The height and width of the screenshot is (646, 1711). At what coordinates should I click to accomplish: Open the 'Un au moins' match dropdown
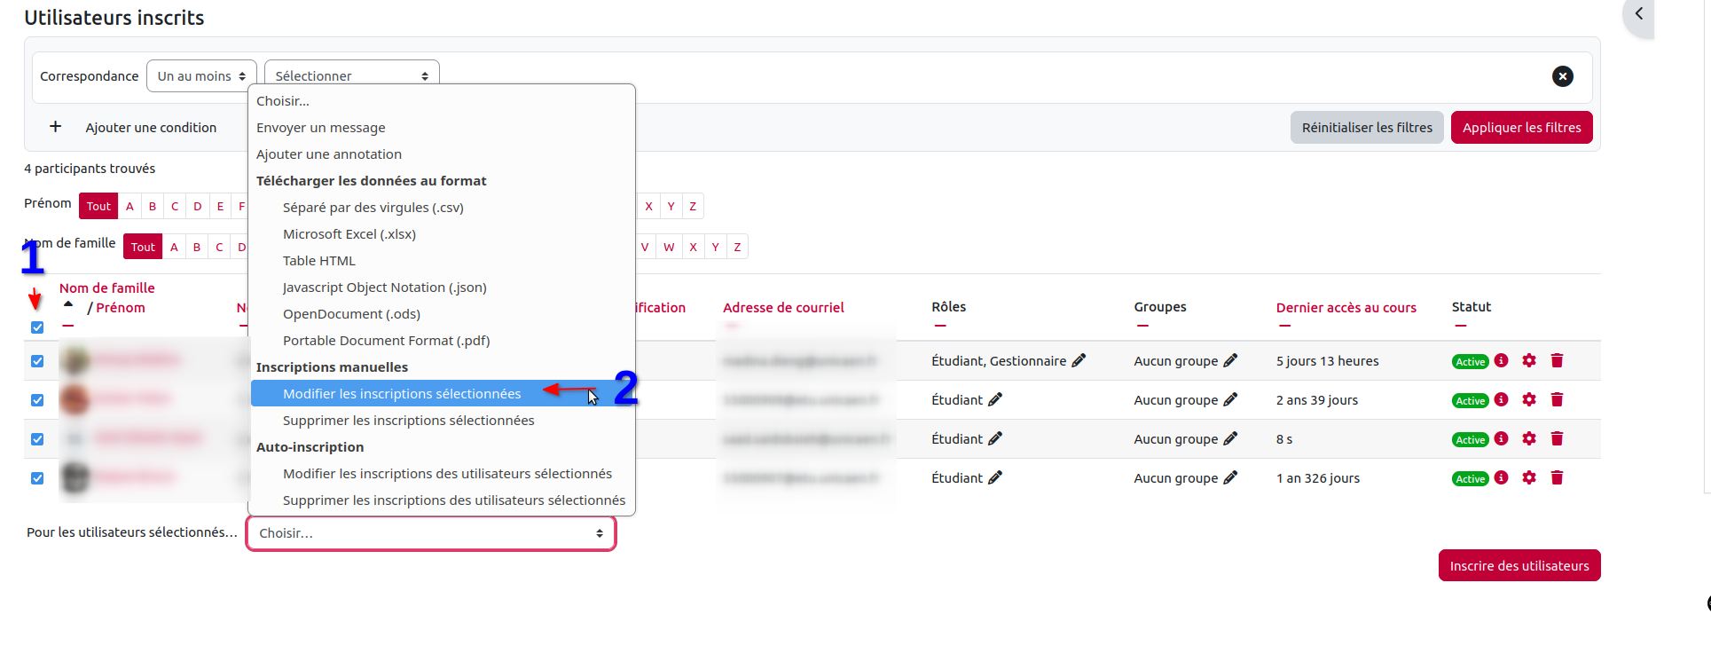tap(201, 76)
